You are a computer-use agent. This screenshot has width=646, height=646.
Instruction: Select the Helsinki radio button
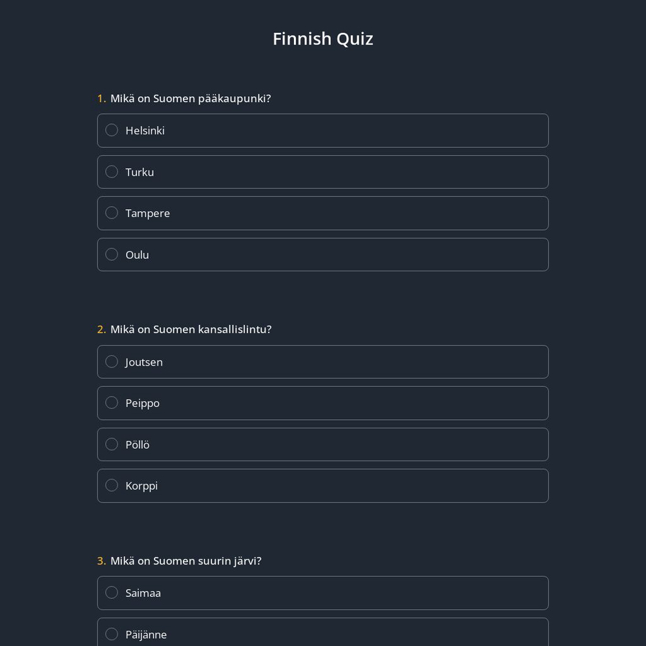pyautogui.click(x=112, y=130)
